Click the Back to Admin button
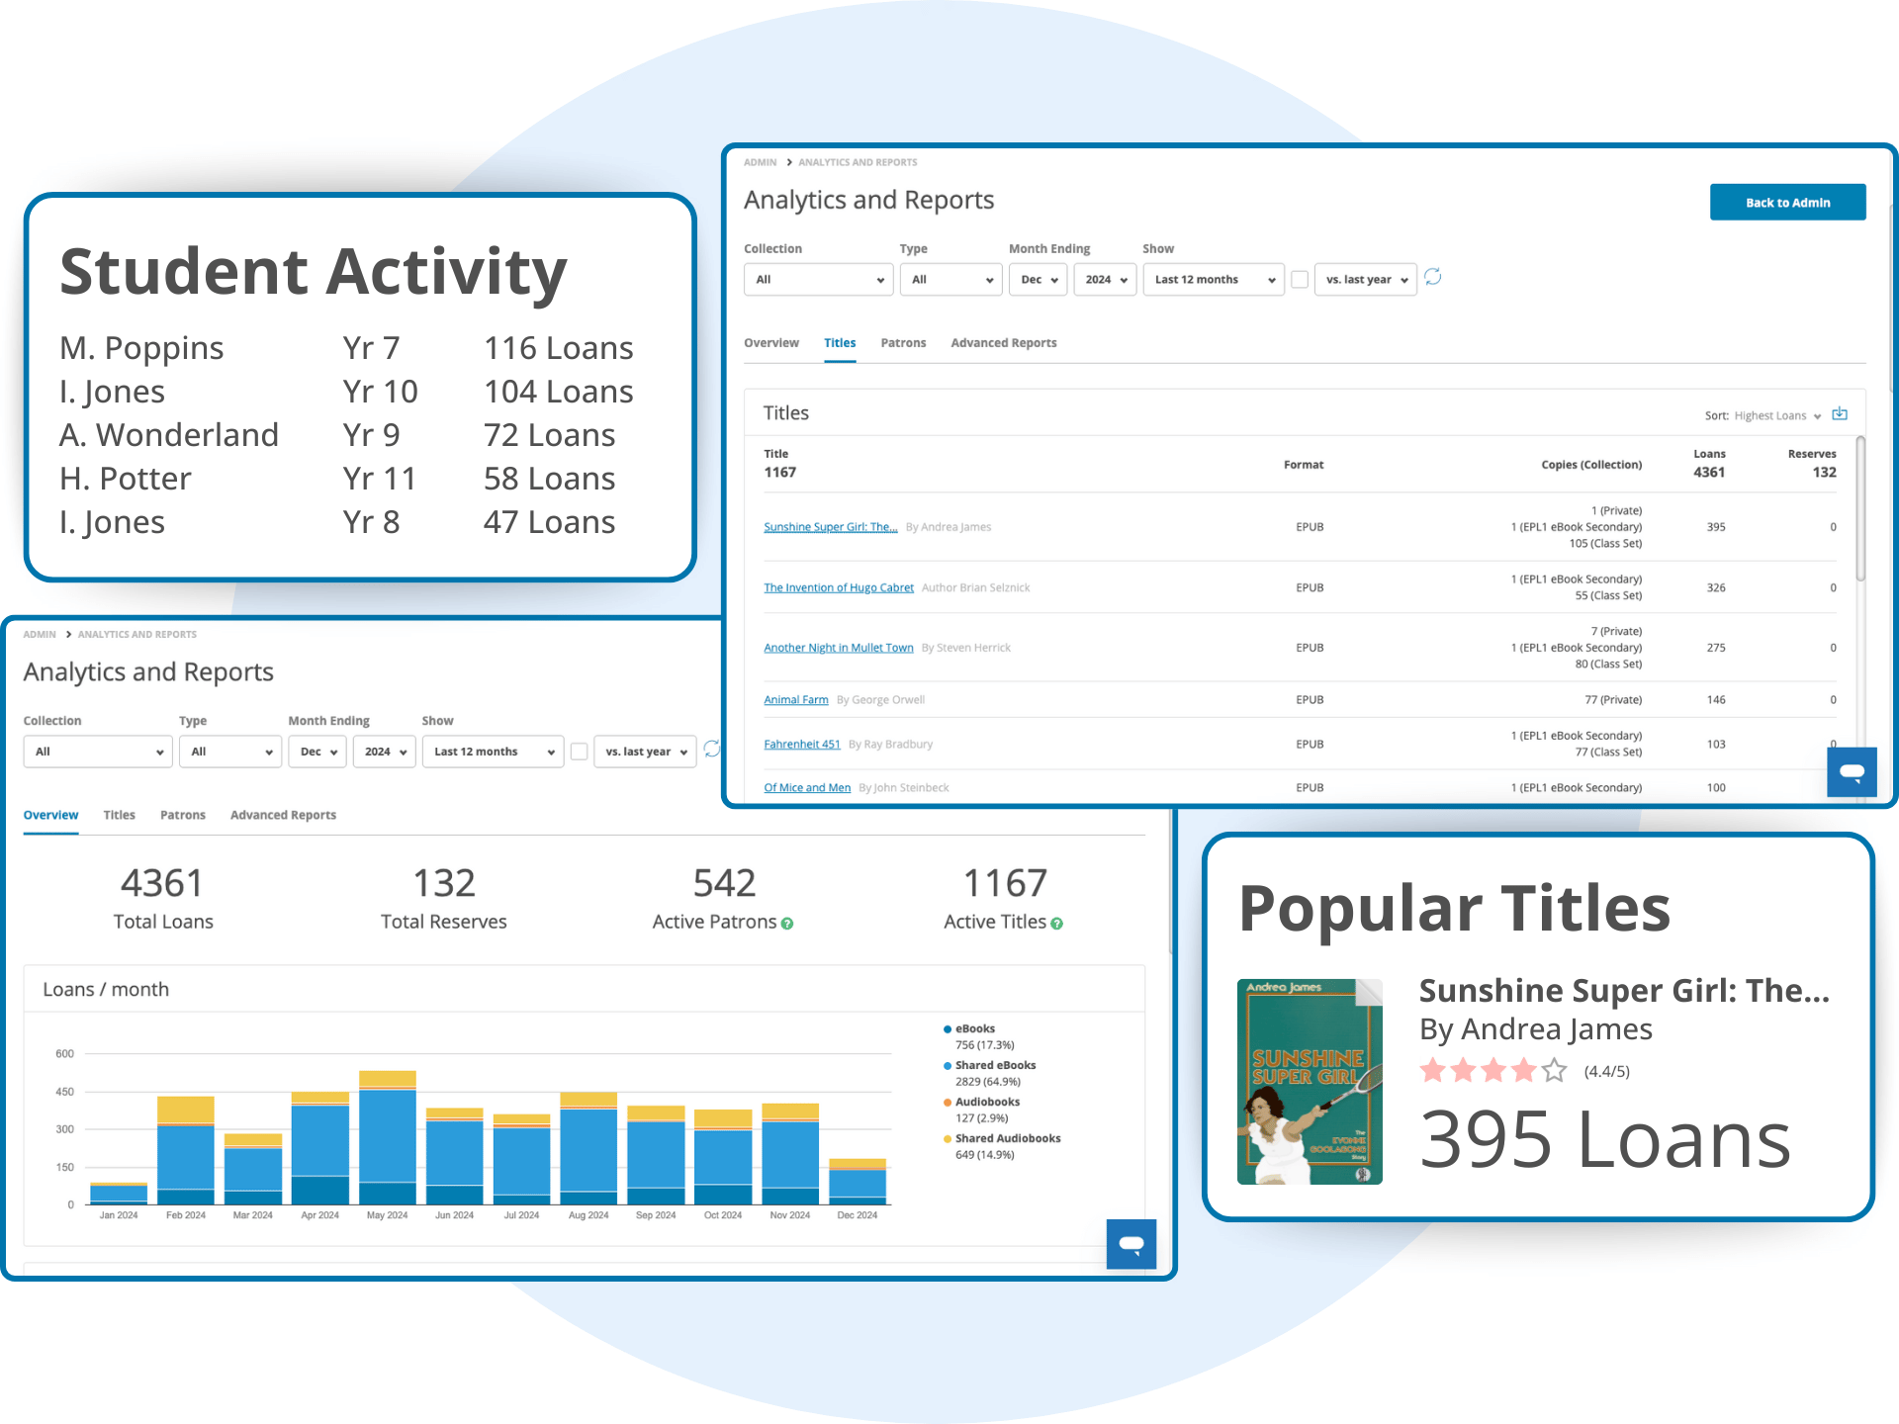The width and height of the screenshot is (1899, 1424). click(x=1787, y=202)
